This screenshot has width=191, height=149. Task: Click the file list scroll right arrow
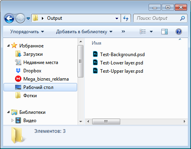[185, 121]
